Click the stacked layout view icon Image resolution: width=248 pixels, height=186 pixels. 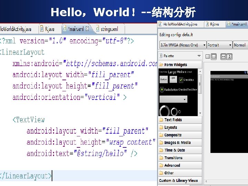(214, 56)
